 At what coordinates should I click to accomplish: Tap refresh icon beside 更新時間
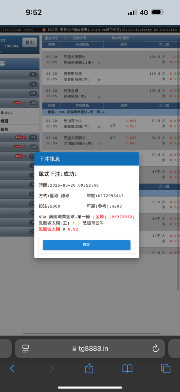pyautogui.click(x=66, y=38)
